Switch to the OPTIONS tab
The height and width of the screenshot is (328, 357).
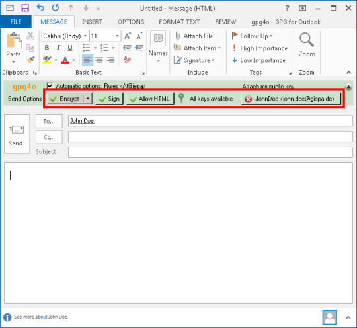[x=131, y=22]
